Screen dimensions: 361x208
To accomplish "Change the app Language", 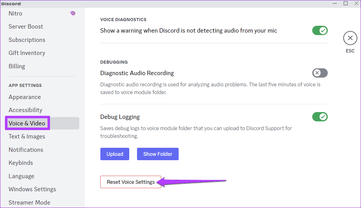I will tap(21, 176).
